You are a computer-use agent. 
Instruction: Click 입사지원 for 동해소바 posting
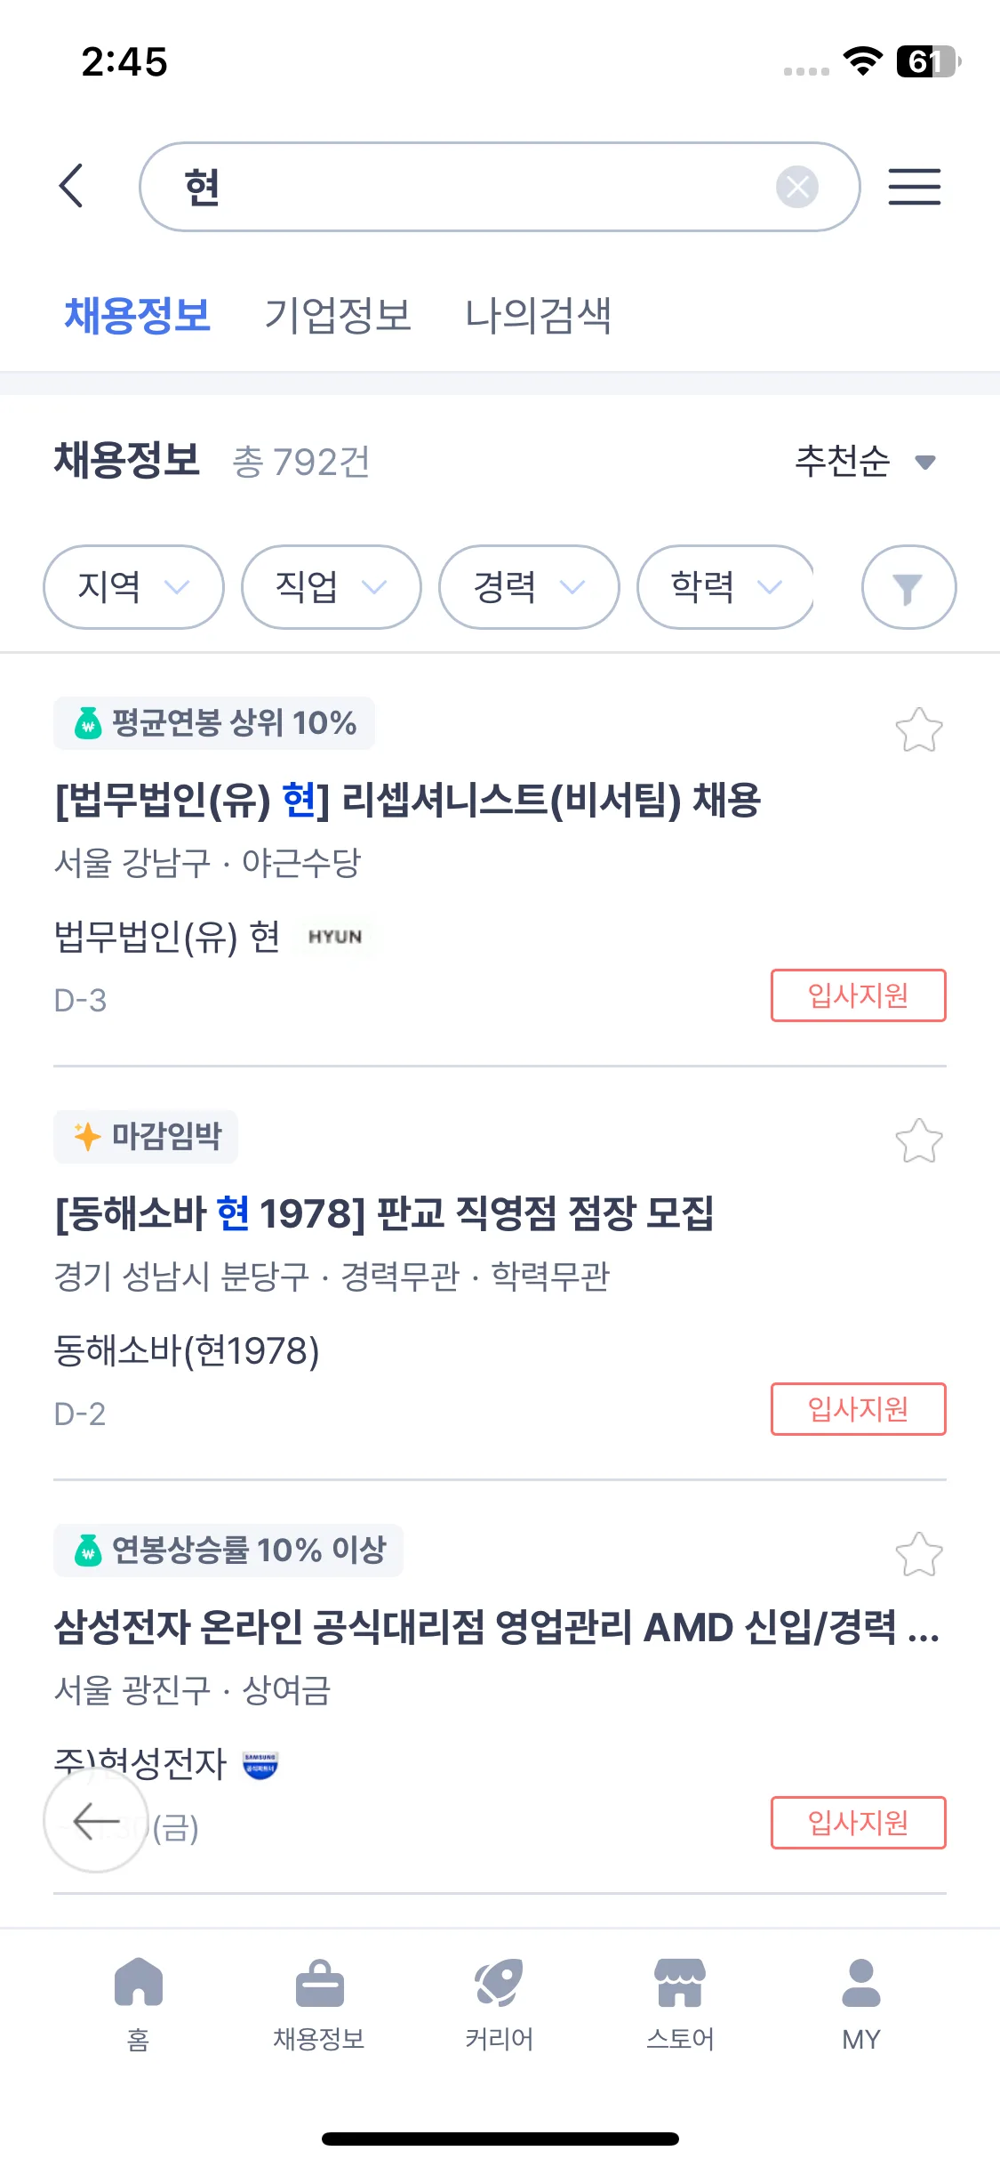858,1409
